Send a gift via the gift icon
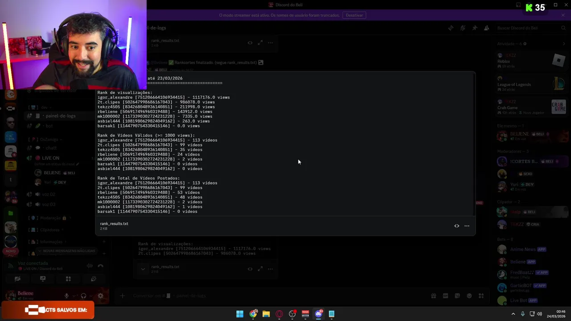This screenshot has width=571, height=321. tap(433, 296)
